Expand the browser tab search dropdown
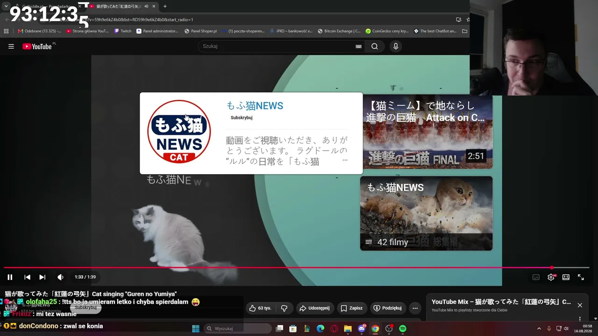The height and width of the screenshot is (336, 598). click(x=6, y=6)
